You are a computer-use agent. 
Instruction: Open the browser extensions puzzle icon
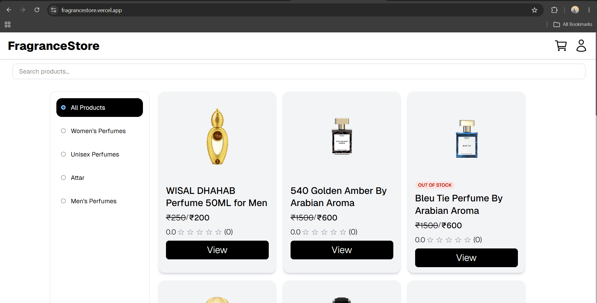(x=554, y=10)
